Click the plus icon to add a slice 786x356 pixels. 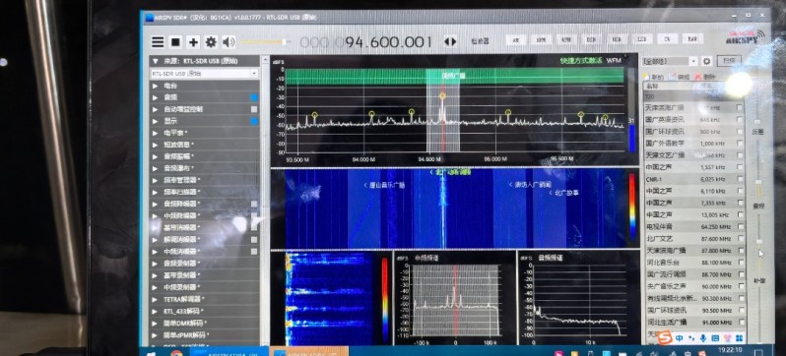tap(193, 42)
